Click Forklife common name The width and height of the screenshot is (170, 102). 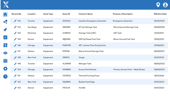coord(82,88)
